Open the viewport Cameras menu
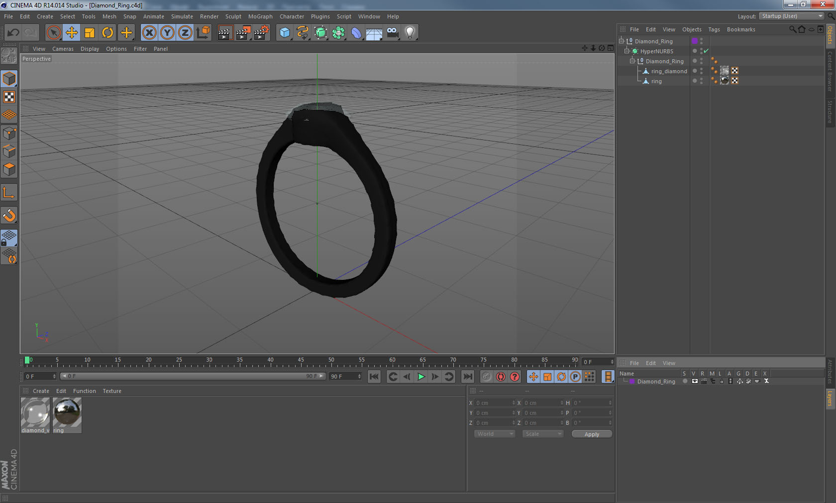The image size is (836, 503). pos(63,49)
